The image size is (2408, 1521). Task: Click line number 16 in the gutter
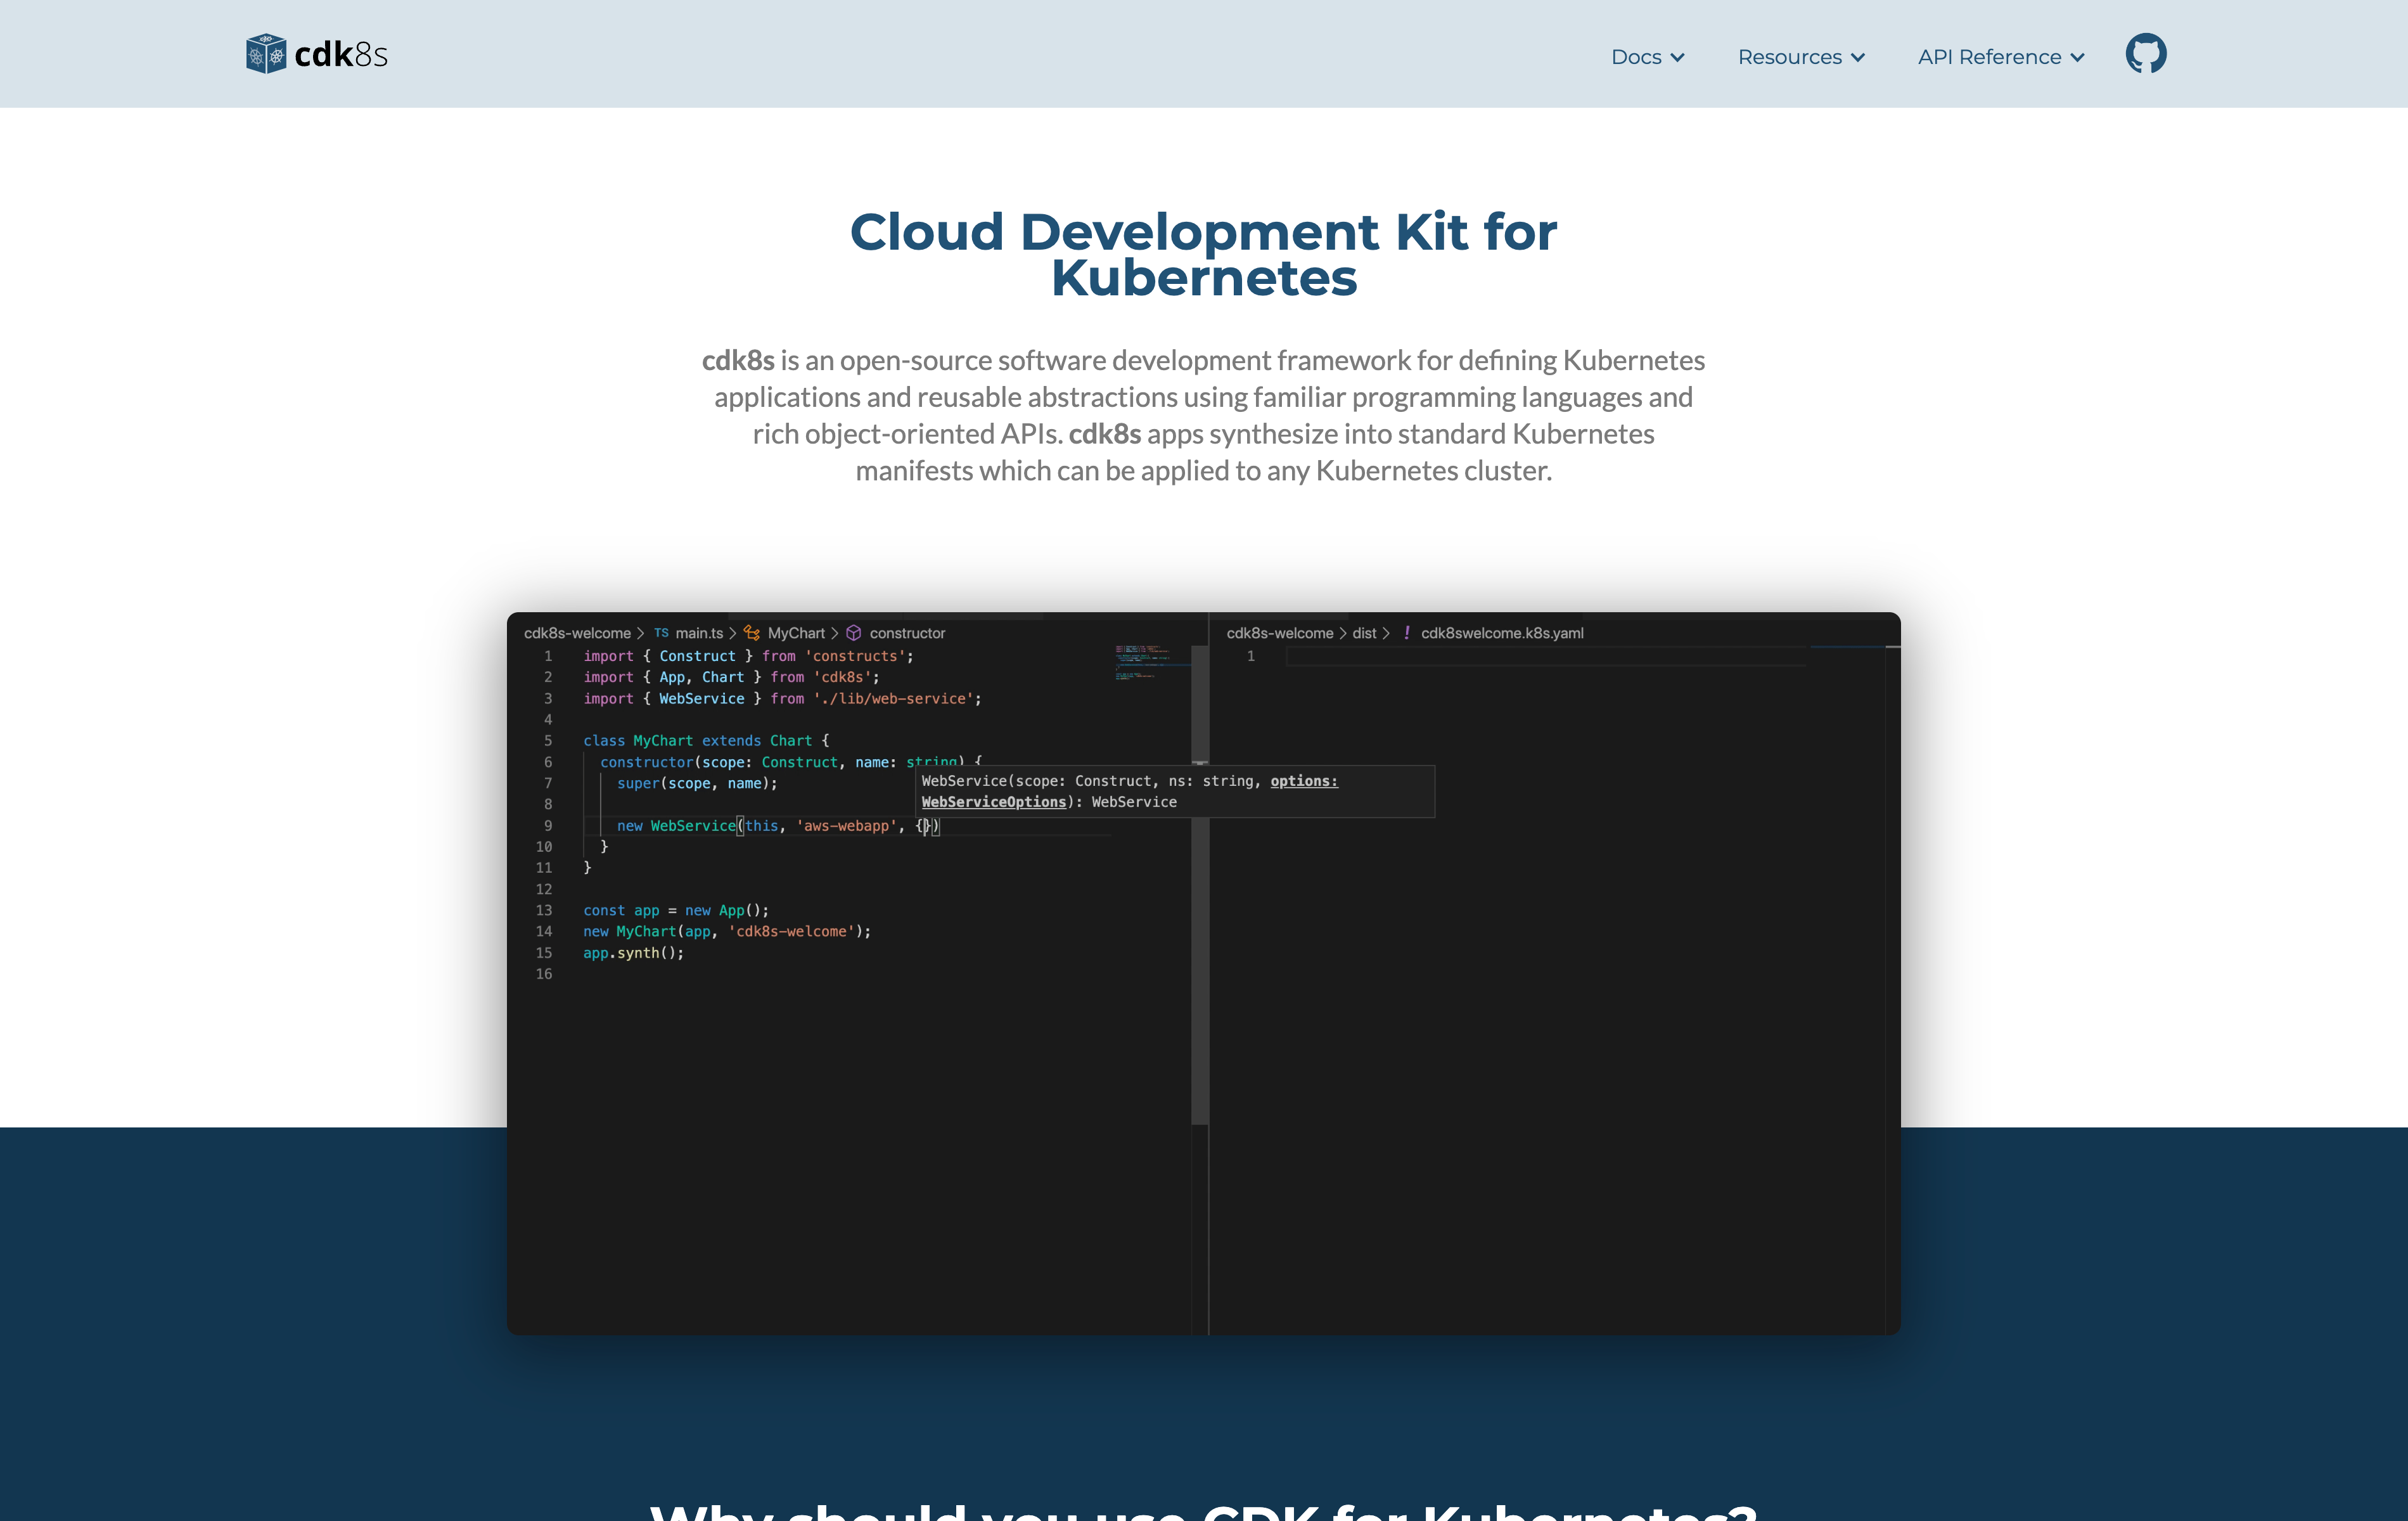point(544,974)
